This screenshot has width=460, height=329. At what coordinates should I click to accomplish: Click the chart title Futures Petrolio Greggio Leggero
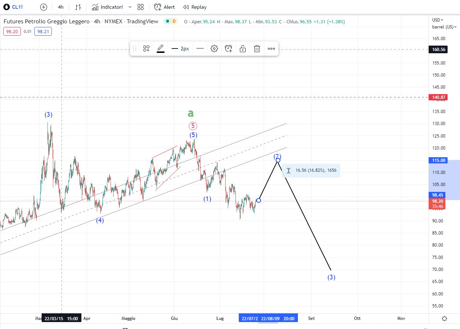46,22
